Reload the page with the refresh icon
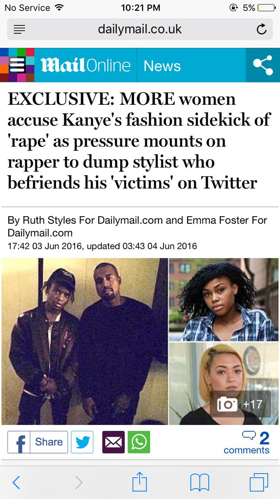This screenshot has width=280, height=499. tap(261, 29)
